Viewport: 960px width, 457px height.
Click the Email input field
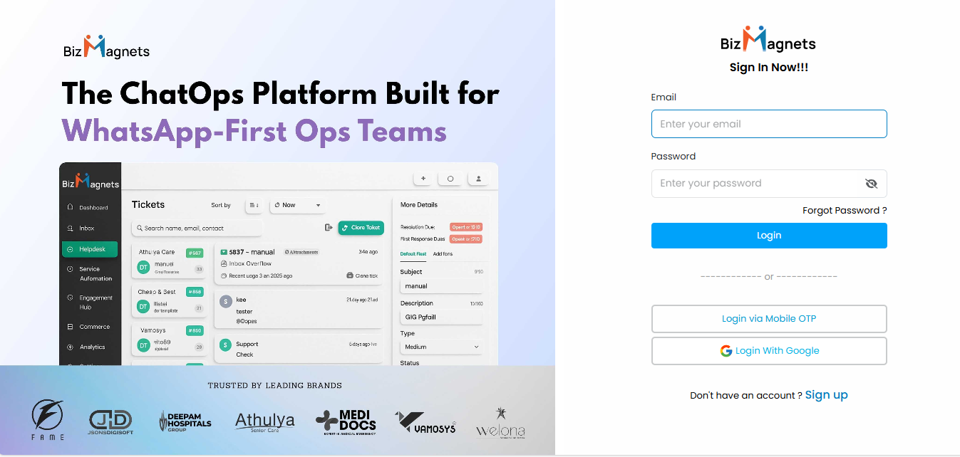[x=768, y=124]
